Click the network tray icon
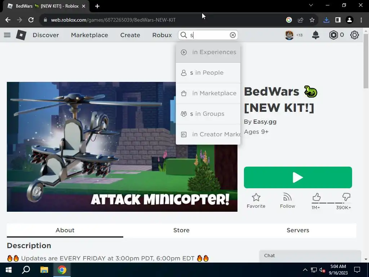 click(314, 270)
